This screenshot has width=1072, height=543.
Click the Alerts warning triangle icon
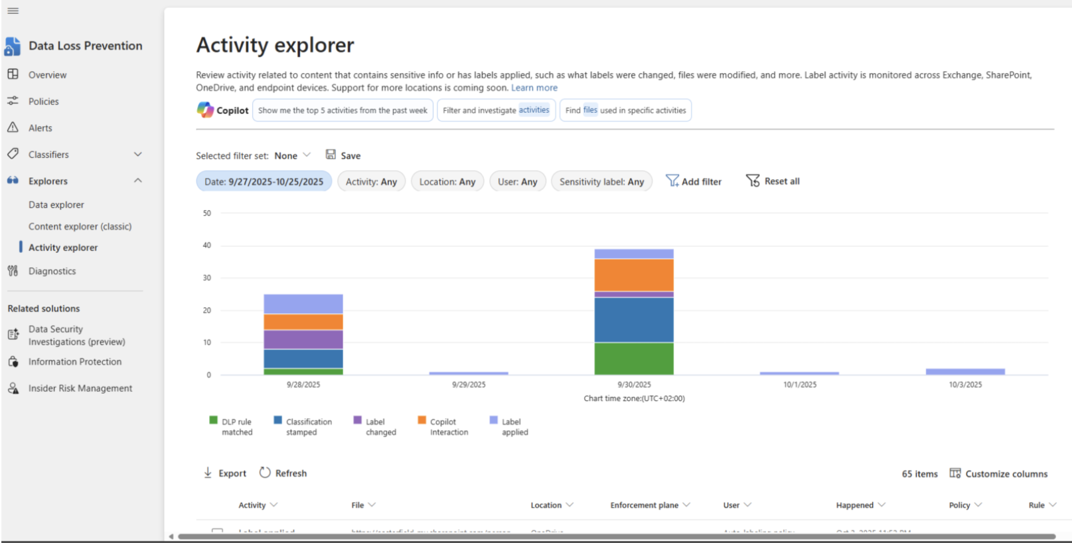(x=13, y=127)
